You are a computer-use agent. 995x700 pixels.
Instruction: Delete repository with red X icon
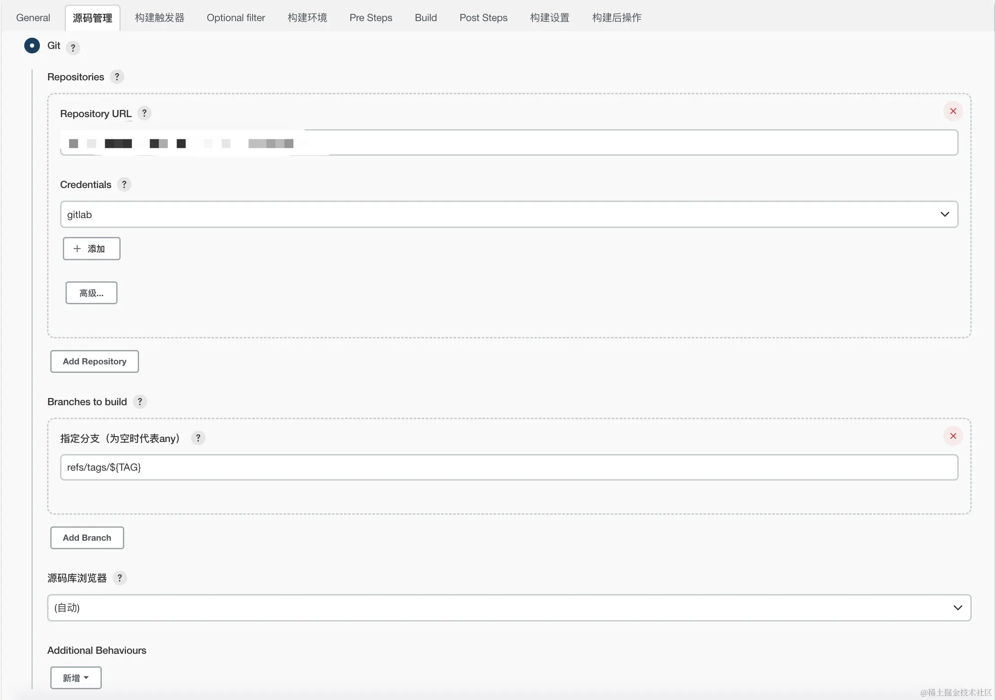pyautogui.click(x=953, y=111)
